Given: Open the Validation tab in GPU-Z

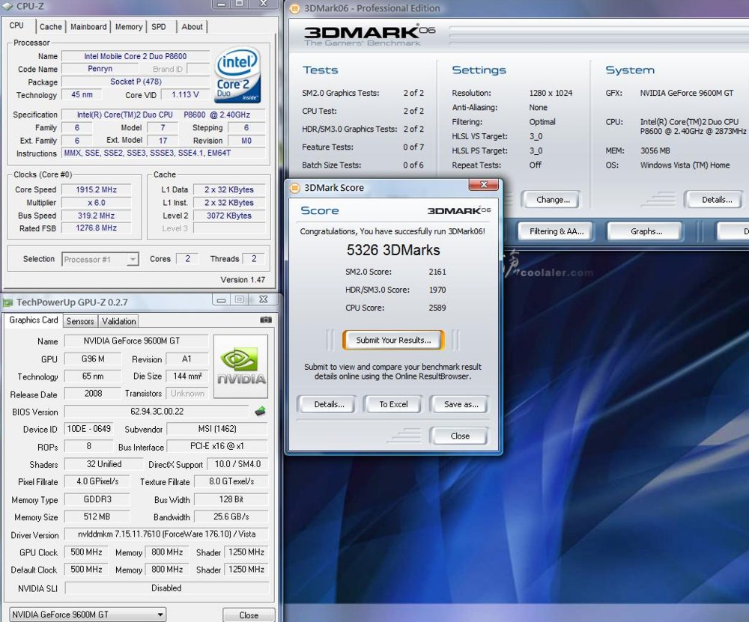Looking at the screenshot, I should (x=119, y=321).
